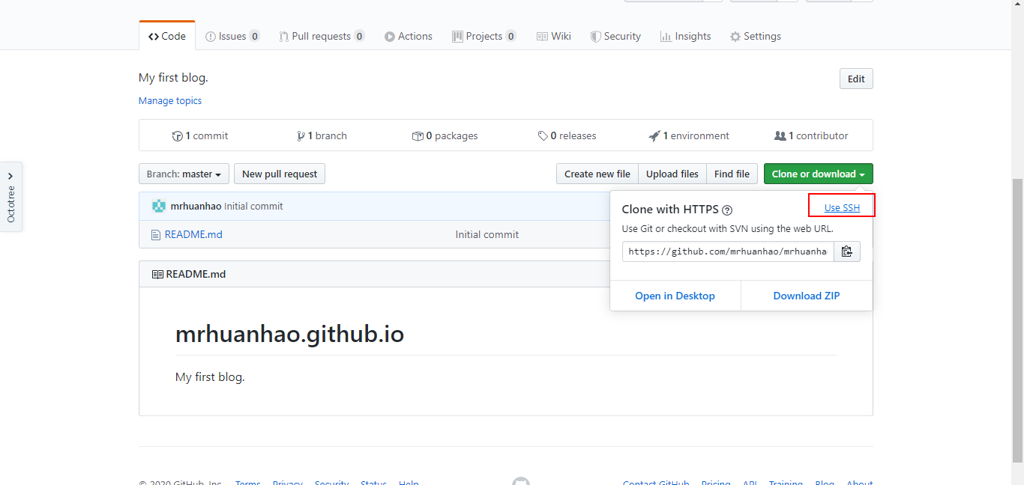Click the file icon beside README.md link

156,235
